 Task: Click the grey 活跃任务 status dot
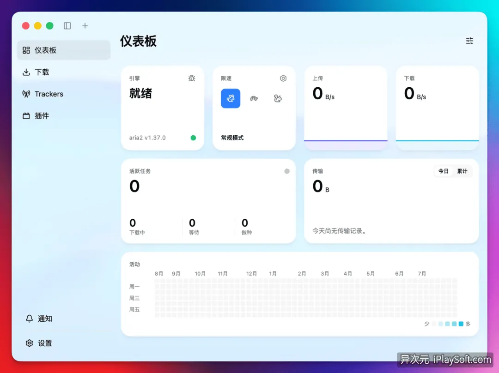[x=287, y=171]
